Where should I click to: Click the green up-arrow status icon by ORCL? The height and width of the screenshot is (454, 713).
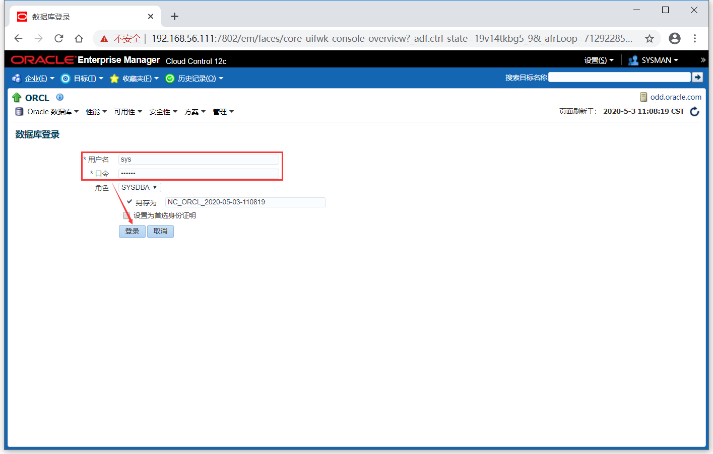tap(17, 98)
